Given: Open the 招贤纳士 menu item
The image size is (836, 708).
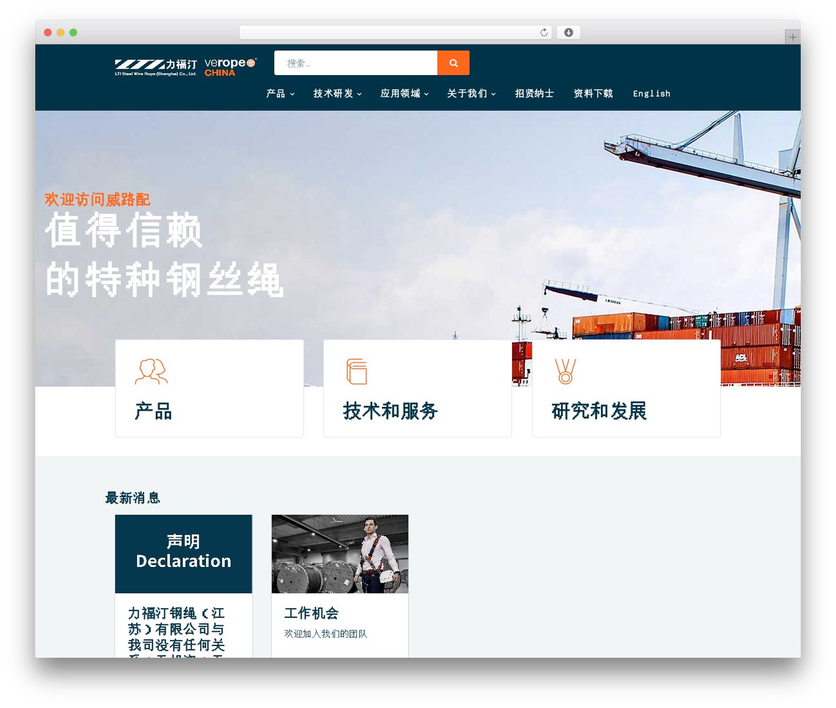Looking at the screenshot, I should tap(534, 93).
